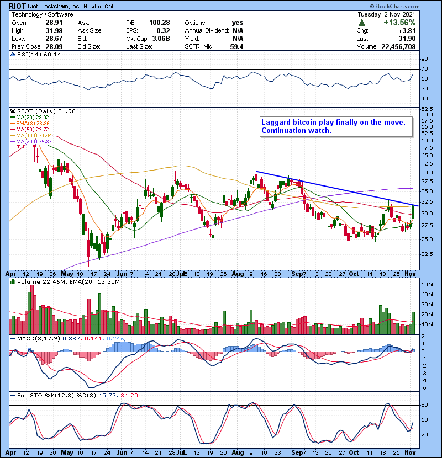Select the stochastic %D value 34.20

click(x=129, y=395)
